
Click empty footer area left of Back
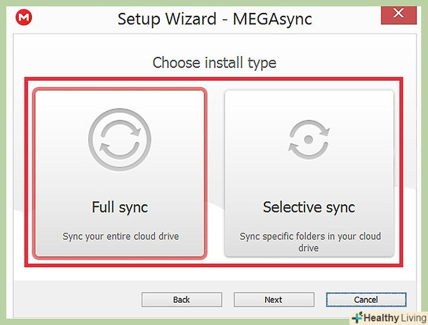pos(76,300)
